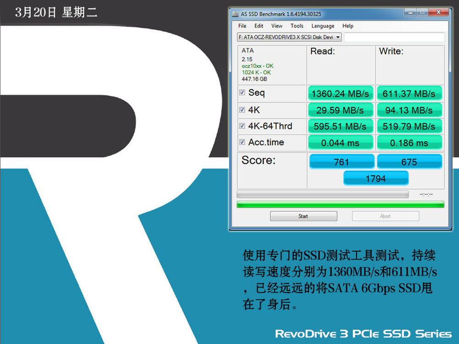Click the Score: label
The width and height of the screenshot is (459, 344).
[258, 160]
